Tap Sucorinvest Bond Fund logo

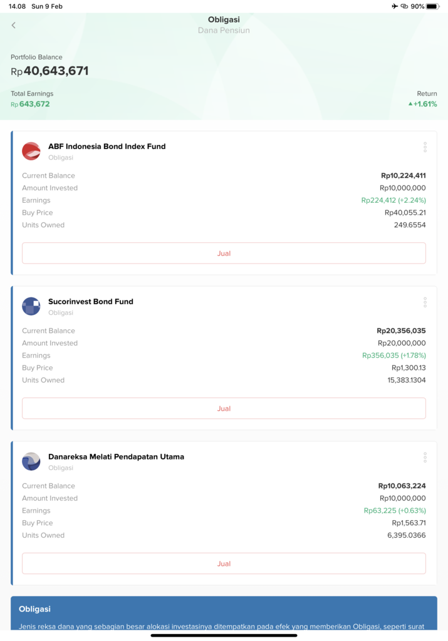click(x=31, y=306)
